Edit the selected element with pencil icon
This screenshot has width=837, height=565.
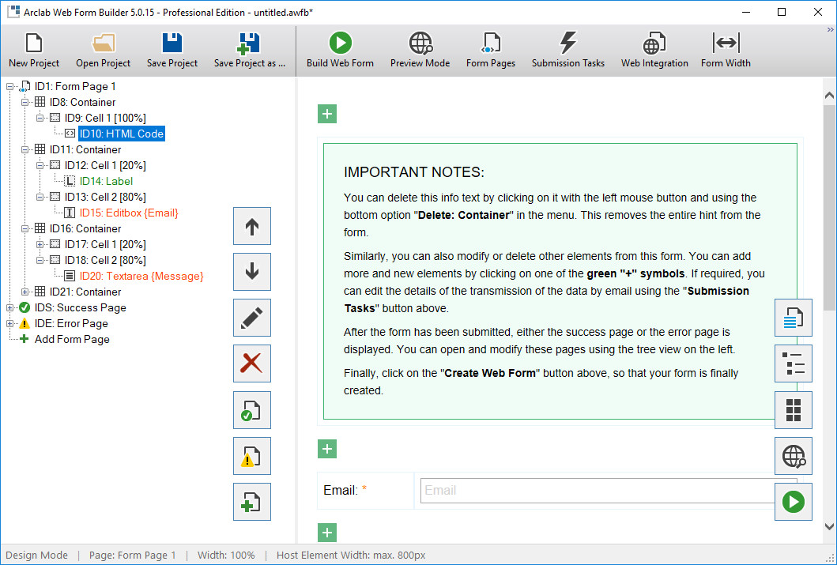point(251,318)
